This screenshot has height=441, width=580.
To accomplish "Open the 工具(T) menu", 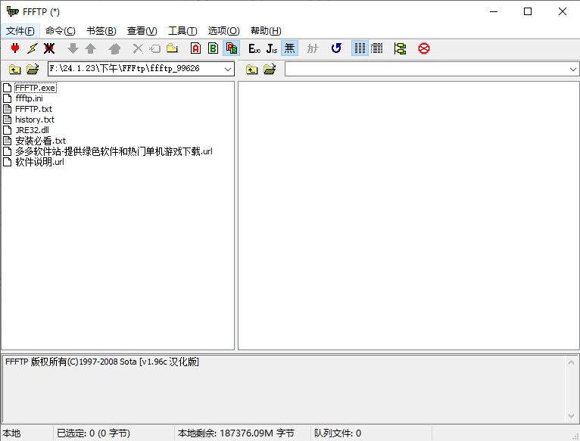I will coord(182,31).
